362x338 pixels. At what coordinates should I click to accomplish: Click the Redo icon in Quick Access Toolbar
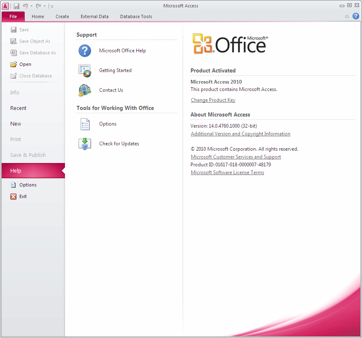[x=38, y=6]
